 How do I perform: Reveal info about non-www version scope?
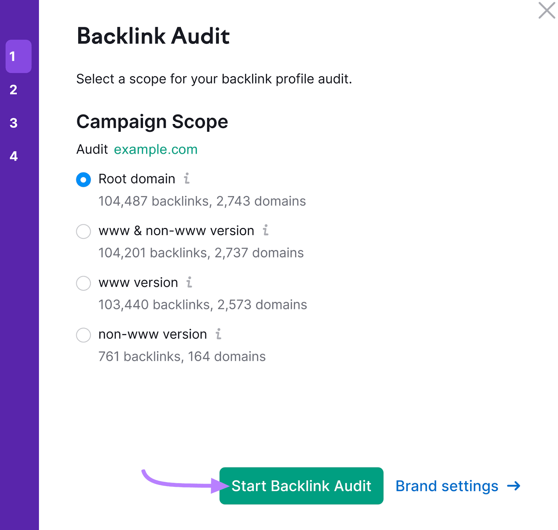[219, 334]
